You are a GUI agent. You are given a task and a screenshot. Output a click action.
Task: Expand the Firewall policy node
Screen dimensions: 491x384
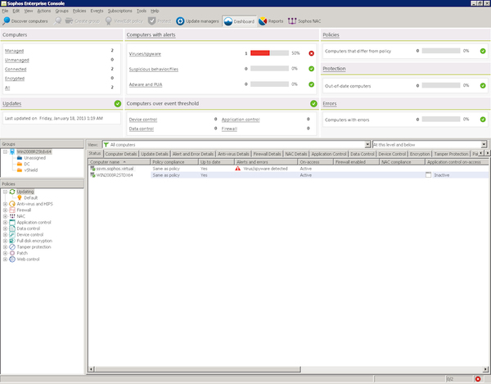pos(6,210)
